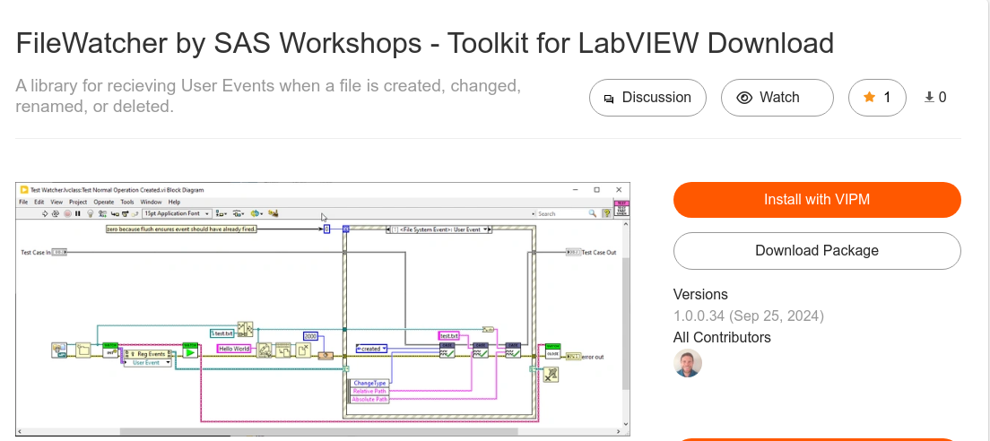Open the File menu

(23, 202)
